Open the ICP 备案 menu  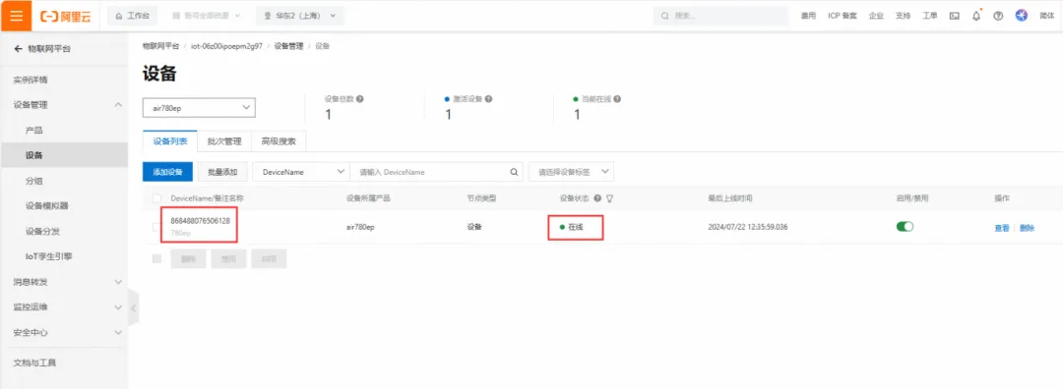842,16
